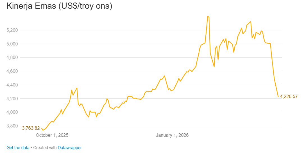304x162 pixels.
Task: Click the '(US$/troy ons)' unit in title
Action: [85, 6]
